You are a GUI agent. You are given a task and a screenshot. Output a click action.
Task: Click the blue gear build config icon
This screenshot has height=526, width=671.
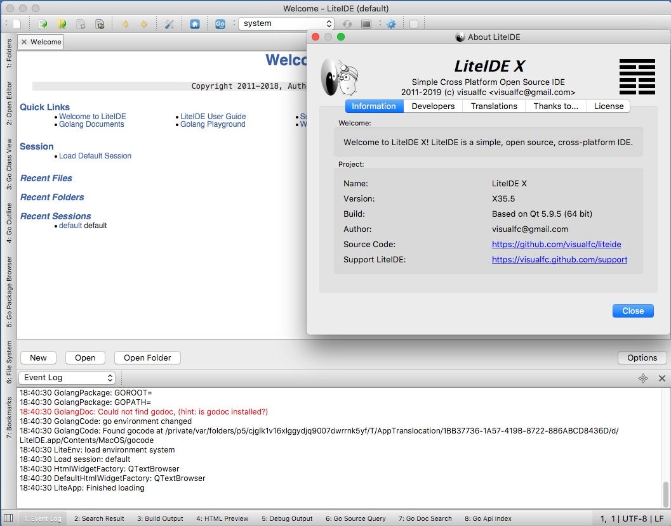click(x=390, y=24)
